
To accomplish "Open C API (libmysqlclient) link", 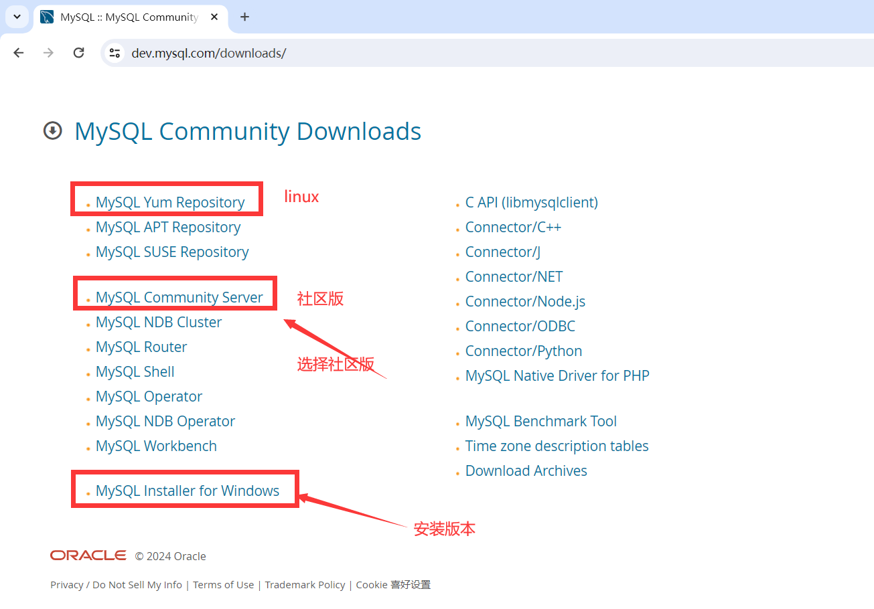I will coord(532,202).
